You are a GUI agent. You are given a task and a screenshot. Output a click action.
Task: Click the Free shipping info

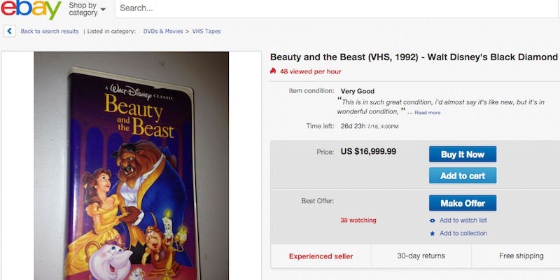click(521, 256)
